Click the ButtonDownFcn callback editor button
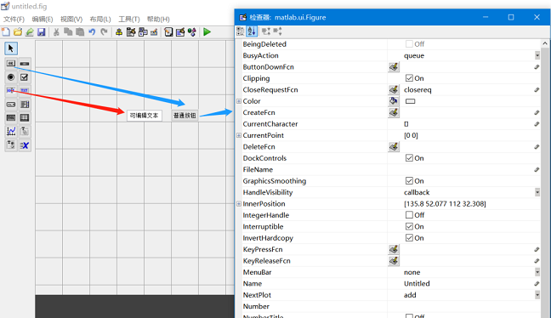The image size is (551, 318). coord(394,67)
